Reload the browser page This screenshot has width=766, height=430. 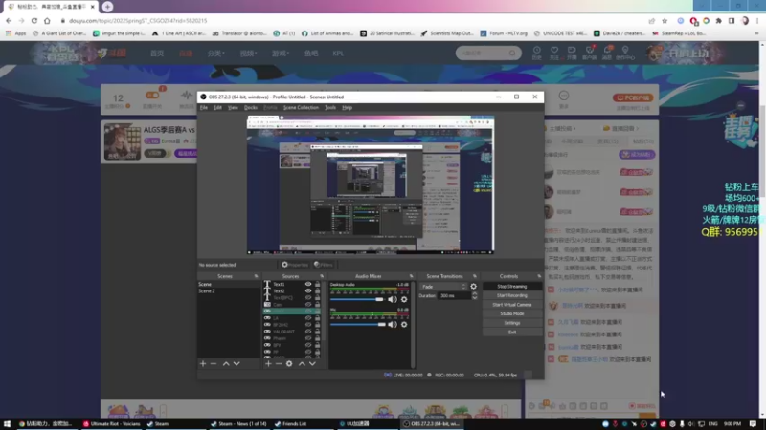(x=34, y=21)
